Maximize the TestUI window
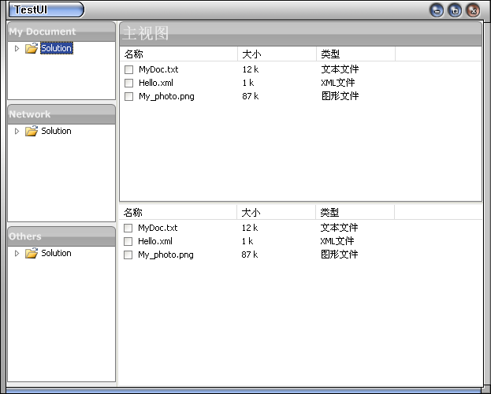 (455, 10)
